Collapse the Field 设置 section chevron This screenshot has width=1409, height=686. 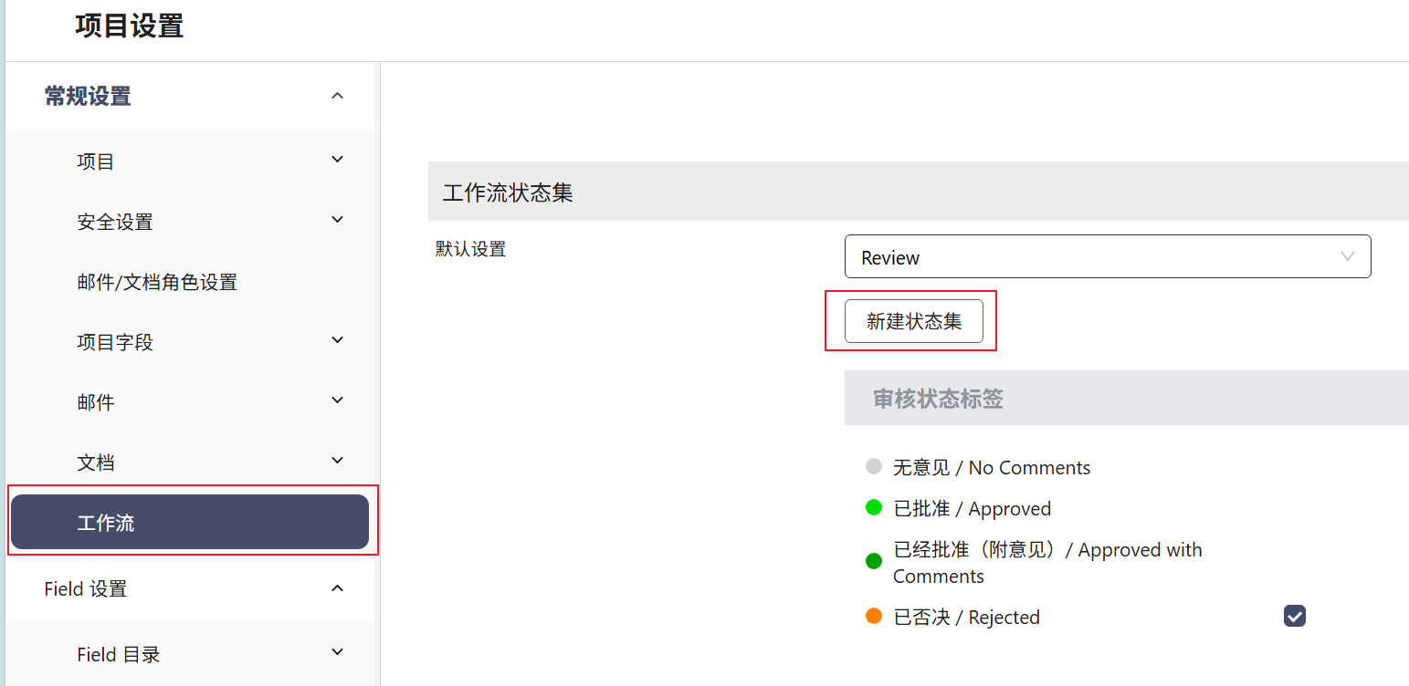pyautogui.click(x=337, y=588)
